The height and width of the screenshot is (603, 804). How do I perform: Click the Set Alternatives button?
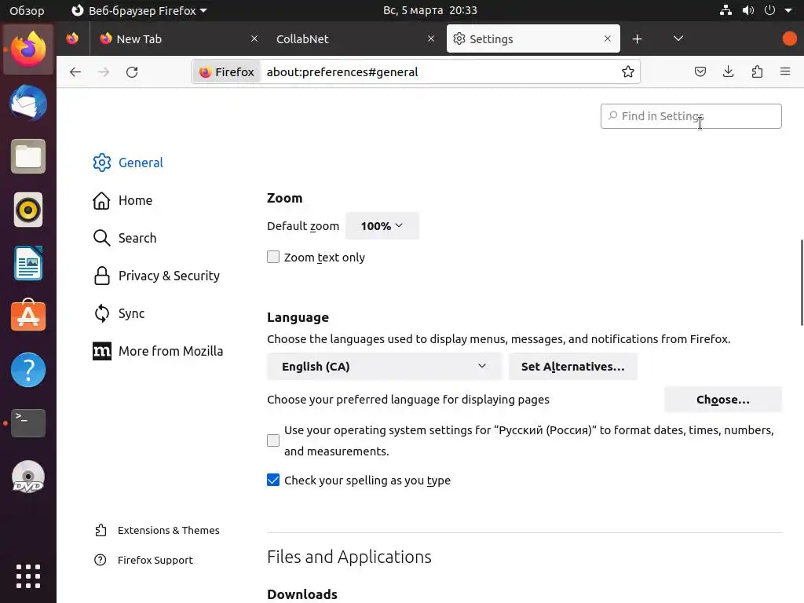coord(572,367)
